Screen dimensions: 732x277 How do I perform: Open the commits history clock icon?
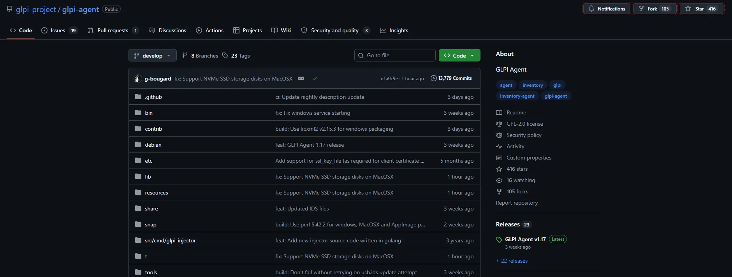[x=433, y=78]
